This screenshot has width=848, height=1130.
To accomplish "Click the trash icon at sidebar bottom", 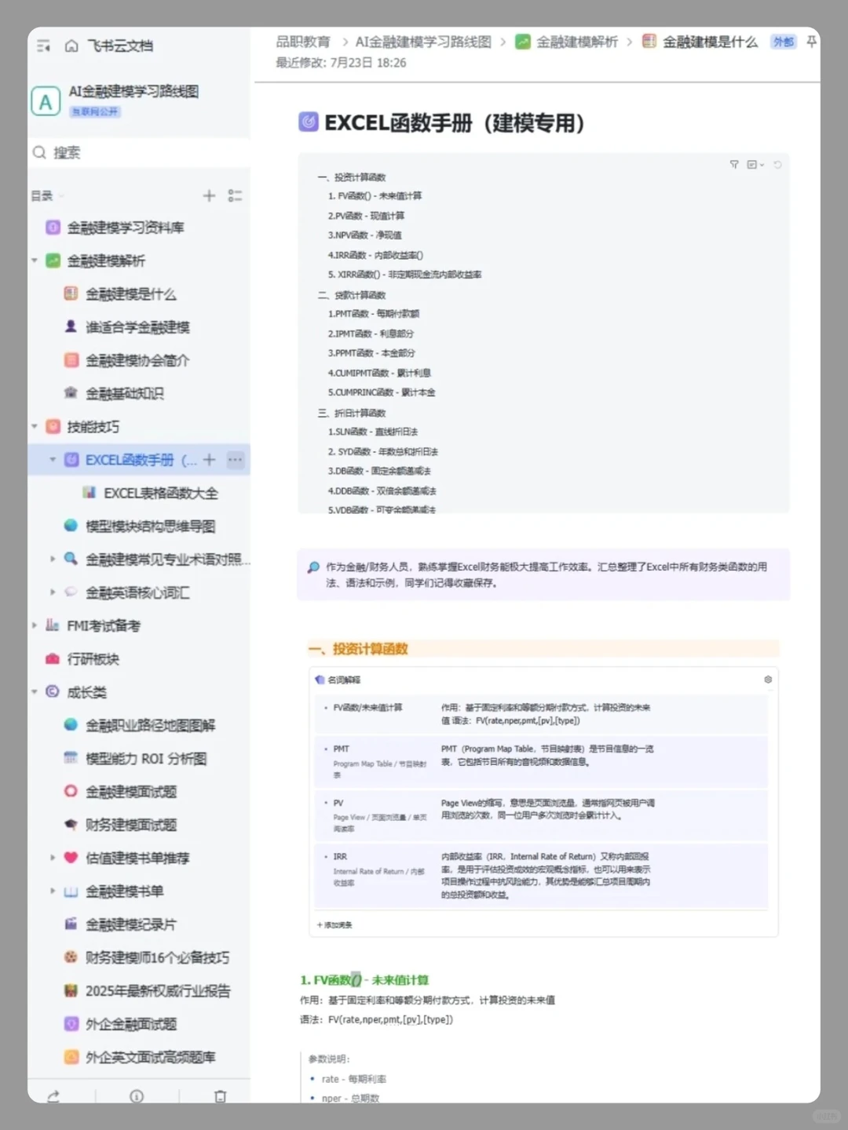I will pyautogui.click(x=220, y=1096).
